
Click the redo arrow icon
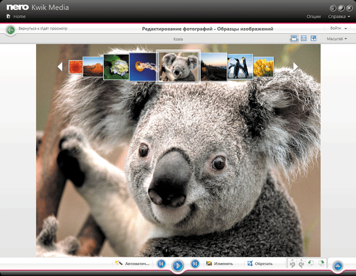coord(301,264)
